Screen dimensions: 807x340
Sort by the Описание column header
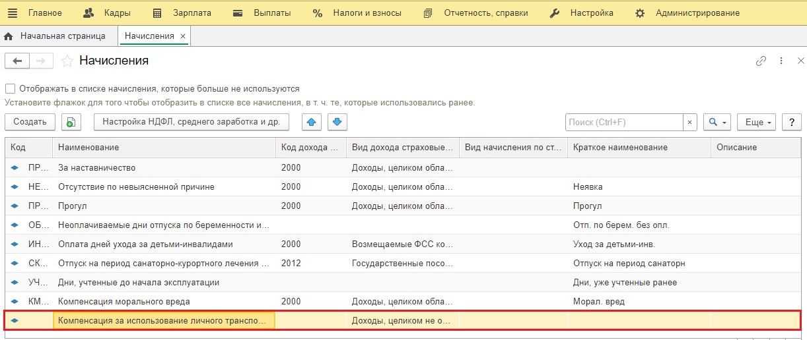pyautogui.click(x=757, y=148)
